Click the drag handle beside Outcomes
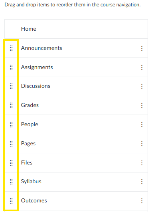 pos(11,201)
